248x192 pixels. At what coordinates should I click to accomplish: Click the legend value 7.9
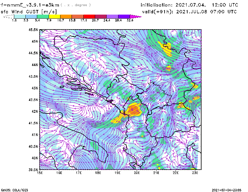(49, 20)
